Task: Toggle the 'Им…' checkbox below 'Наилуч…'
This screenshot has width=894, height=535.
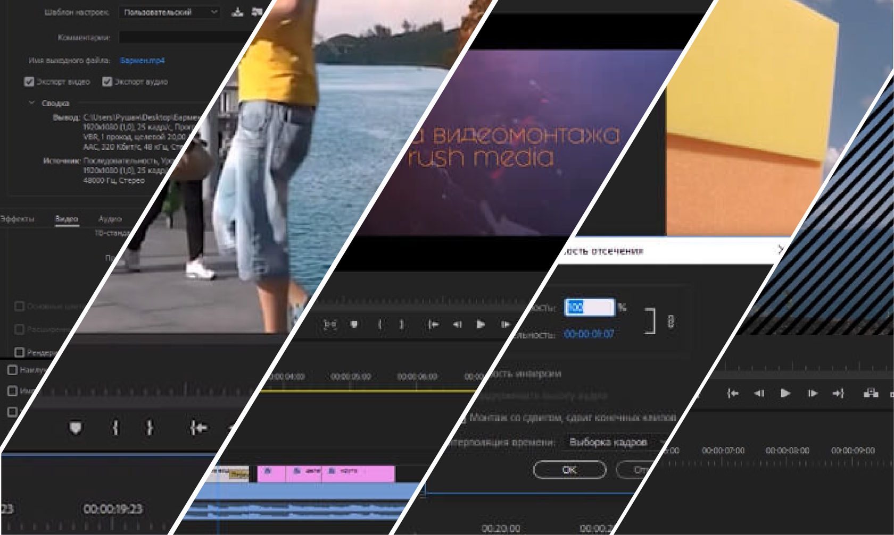Action: tap(12, 390)
